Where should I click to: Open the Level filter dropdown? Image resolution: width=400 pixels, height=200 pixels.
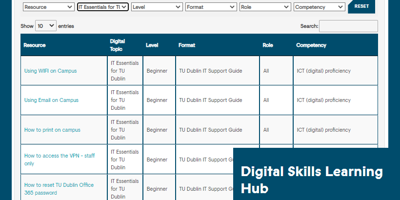pyautogui.click(x=157, y=7)
